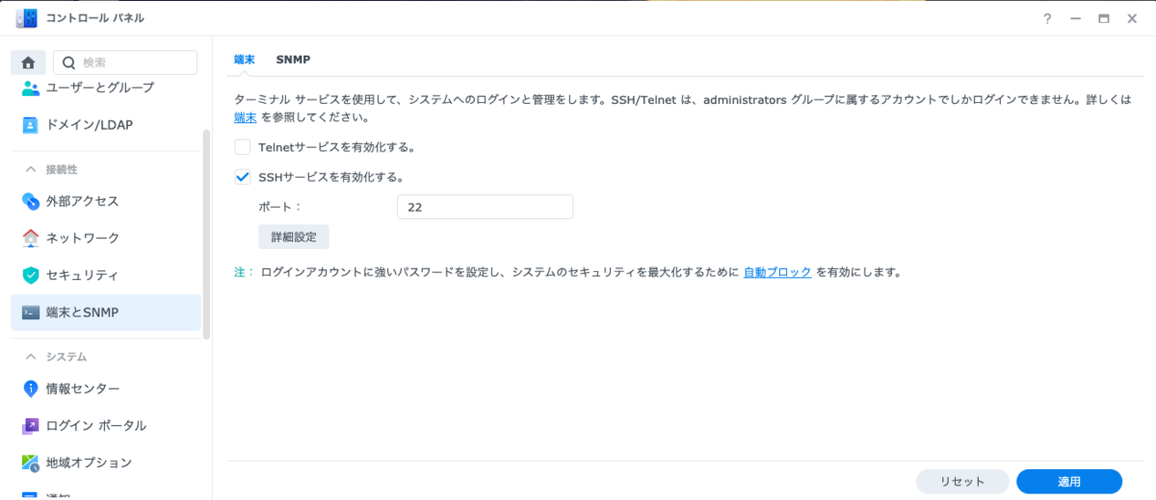Collapse the 接続性 section
1156x500 pixels.
tap(29, 169)
